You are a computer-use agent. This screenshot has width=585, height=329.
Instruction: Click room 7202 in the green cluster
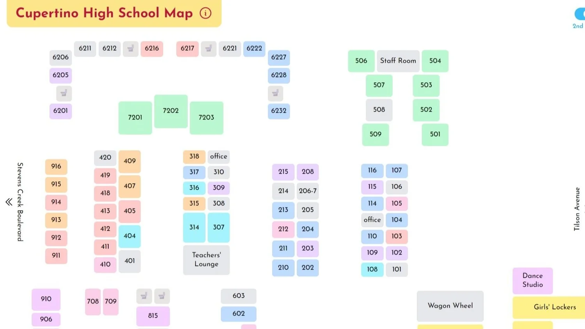[170, 111]
